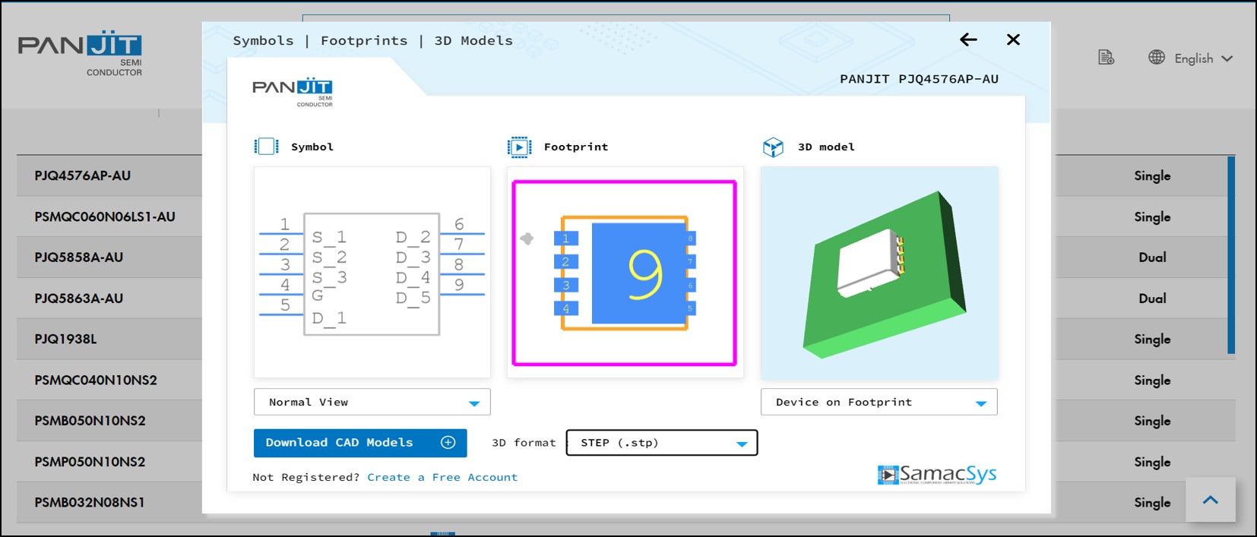The image size is (1257, 537).
Task: Expand the Device on Footprint dropdown
Action: 879,402
